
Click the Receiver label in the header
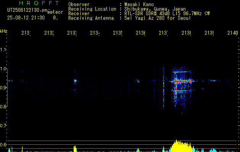(x=79, y=14)
